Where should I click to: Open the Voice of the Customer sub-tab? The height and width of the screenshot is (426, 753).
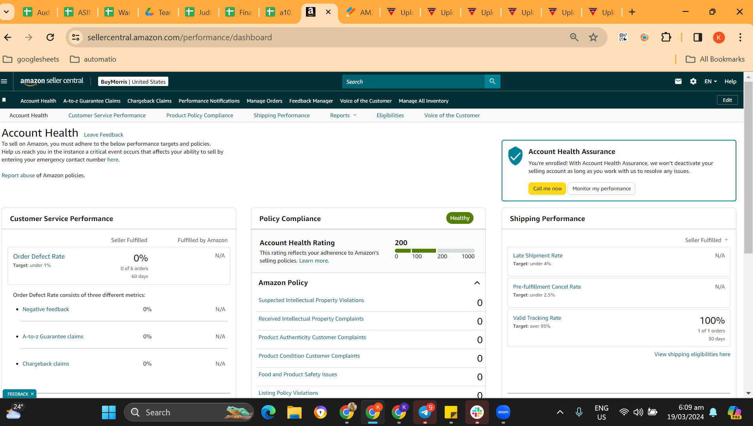(x=452, y=115)
